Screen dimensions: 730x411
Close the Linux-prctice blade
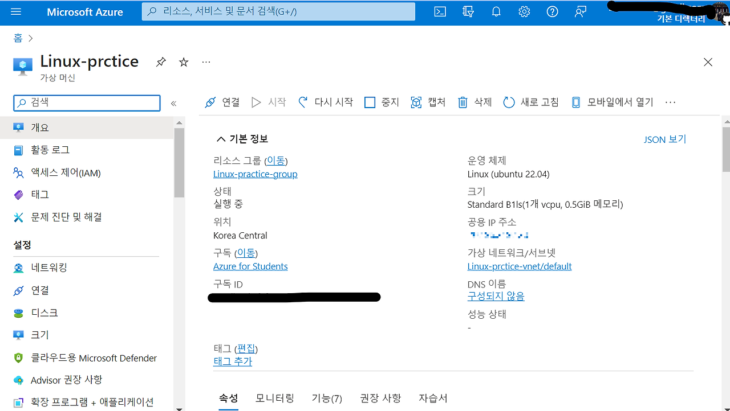click(708, 62)
